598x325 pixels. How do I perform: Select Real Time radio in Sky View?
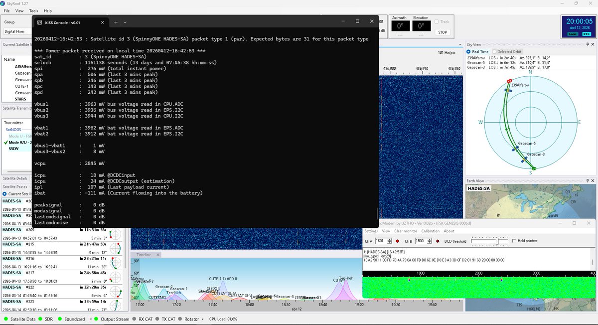(468, 51)
